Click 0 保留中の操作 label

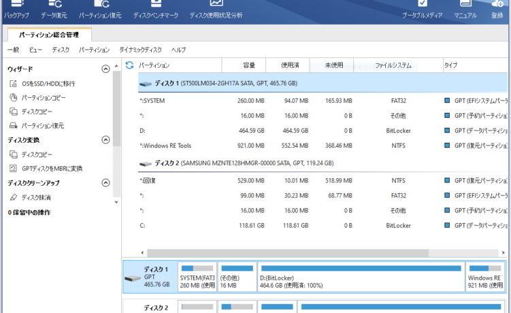29,212
